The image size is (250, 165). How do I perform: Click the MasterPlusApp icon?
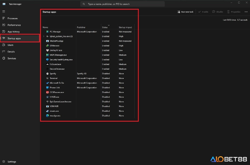[x=47, y=41]
